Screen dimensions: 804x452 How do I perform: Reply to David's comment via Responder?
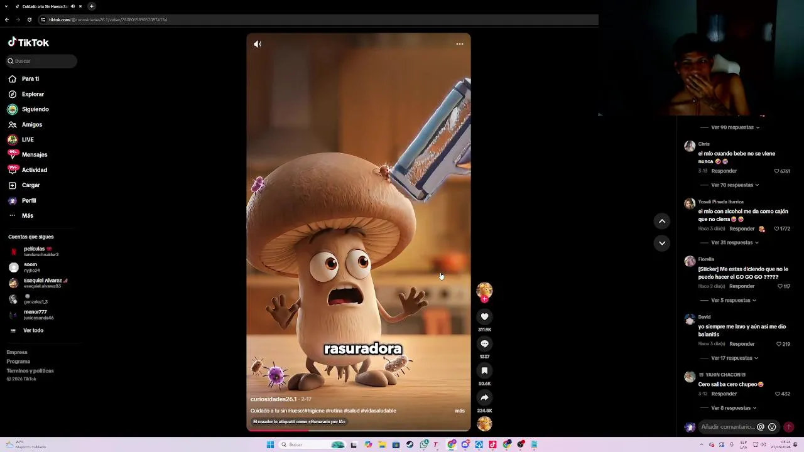click(742, 344)
